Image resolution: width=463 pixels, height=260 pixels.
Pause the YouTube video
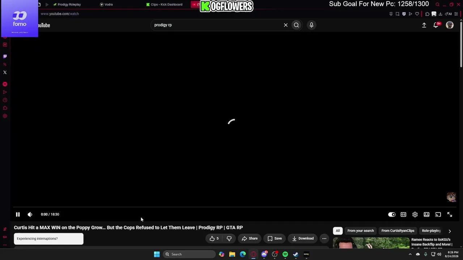[x=18, y=214]
